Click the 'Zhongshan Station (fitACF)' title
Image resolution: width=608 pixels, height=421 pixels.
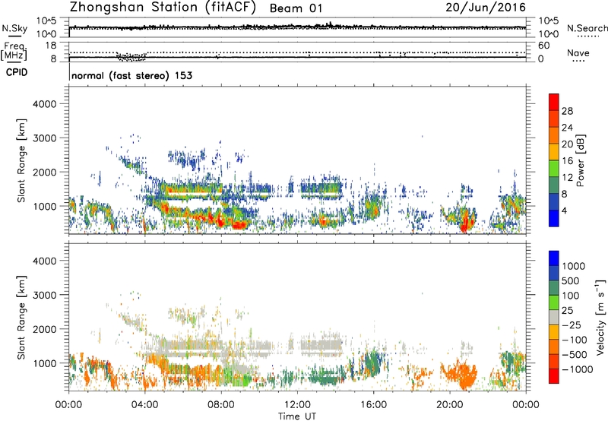point(163,8)
